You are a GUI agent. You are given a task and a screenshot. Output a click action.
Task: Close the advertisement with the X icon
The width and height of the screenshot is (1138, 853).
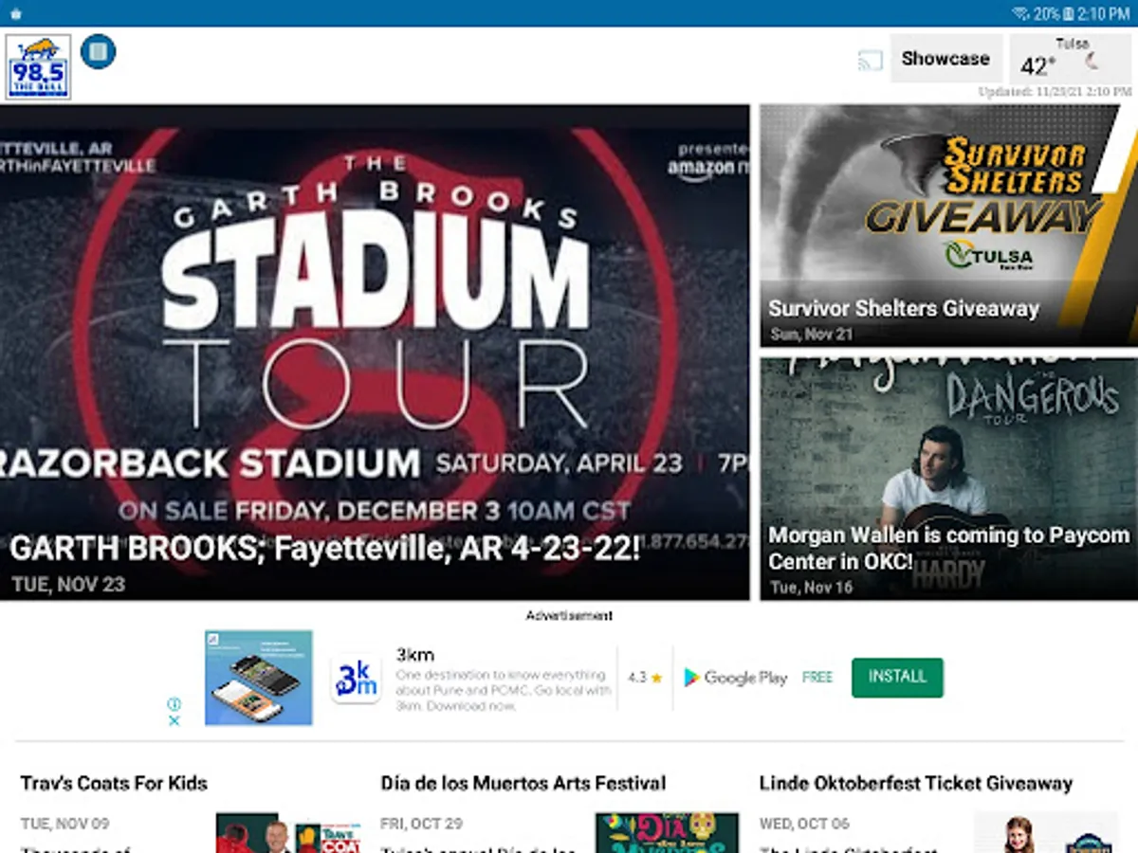(x=174, y=720)
